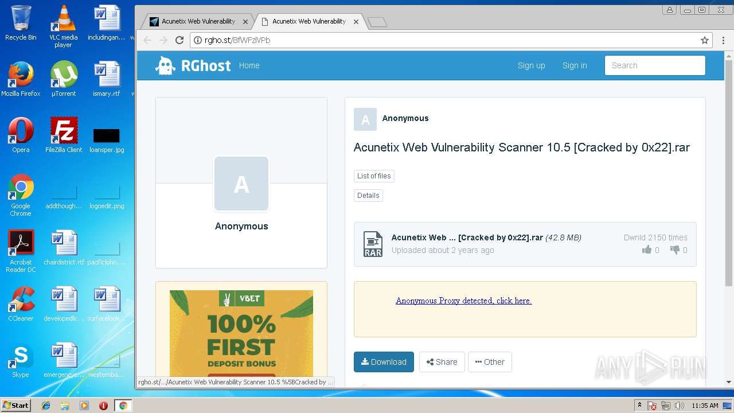Open the Other options menu

[x=490, y=362]
